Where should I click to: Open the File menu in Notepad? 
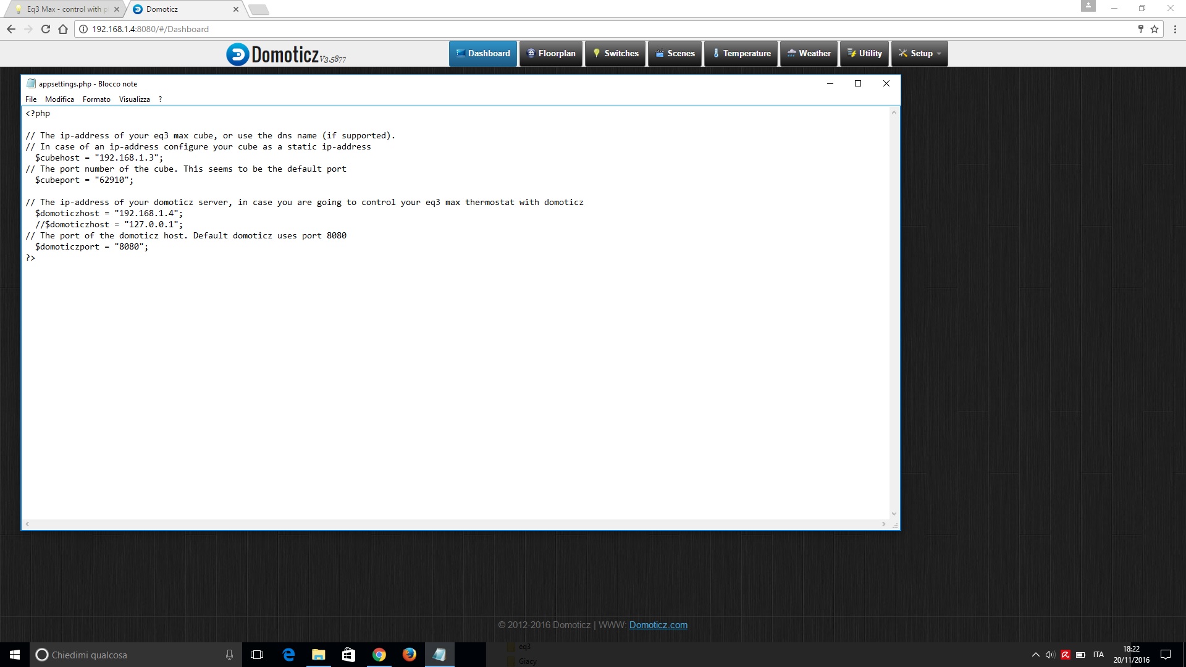click(x=31, y=99)
